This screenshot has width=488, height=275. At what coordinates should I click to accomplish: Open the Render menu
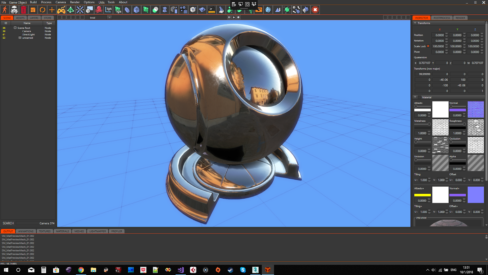pyautogui.click(x=75, y=2)
